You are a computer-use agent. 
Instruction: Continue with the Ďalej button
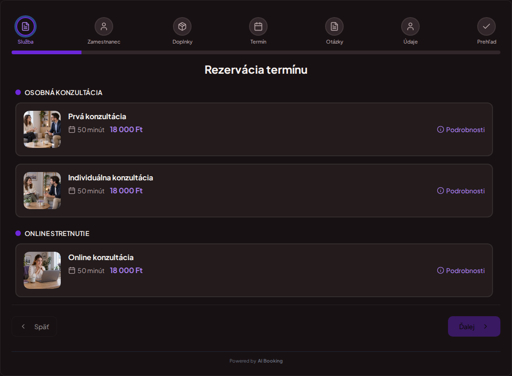(x=474, y=326)
